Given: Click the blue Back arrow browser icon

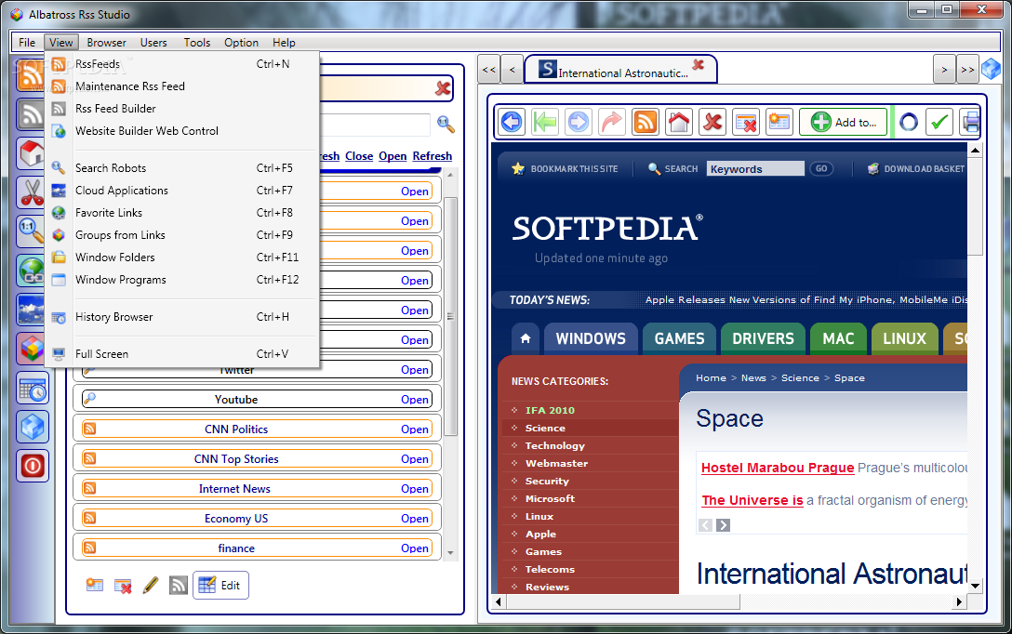Looking at the screenshot, I should click(512, 122).
